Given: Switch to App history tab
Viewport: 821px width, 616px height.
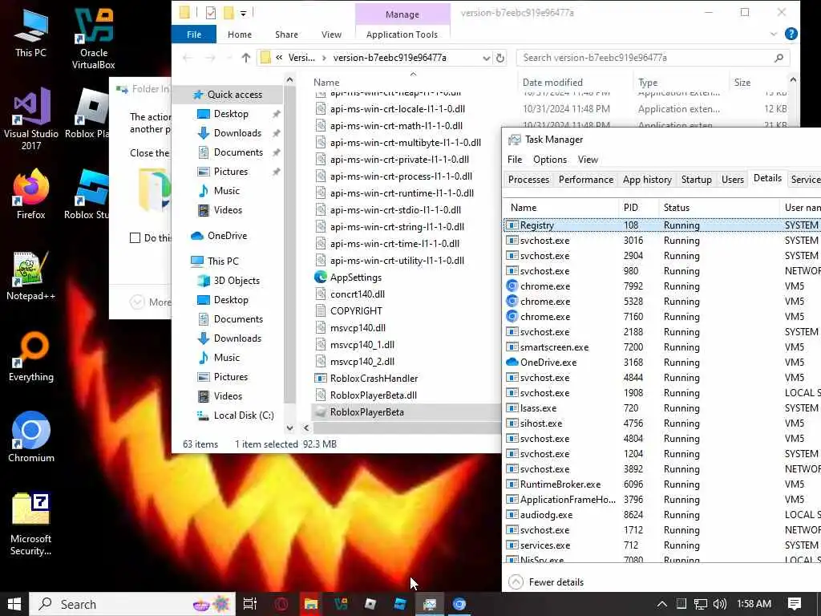Looking at the screenshot, I should click(x=647, y=180).
